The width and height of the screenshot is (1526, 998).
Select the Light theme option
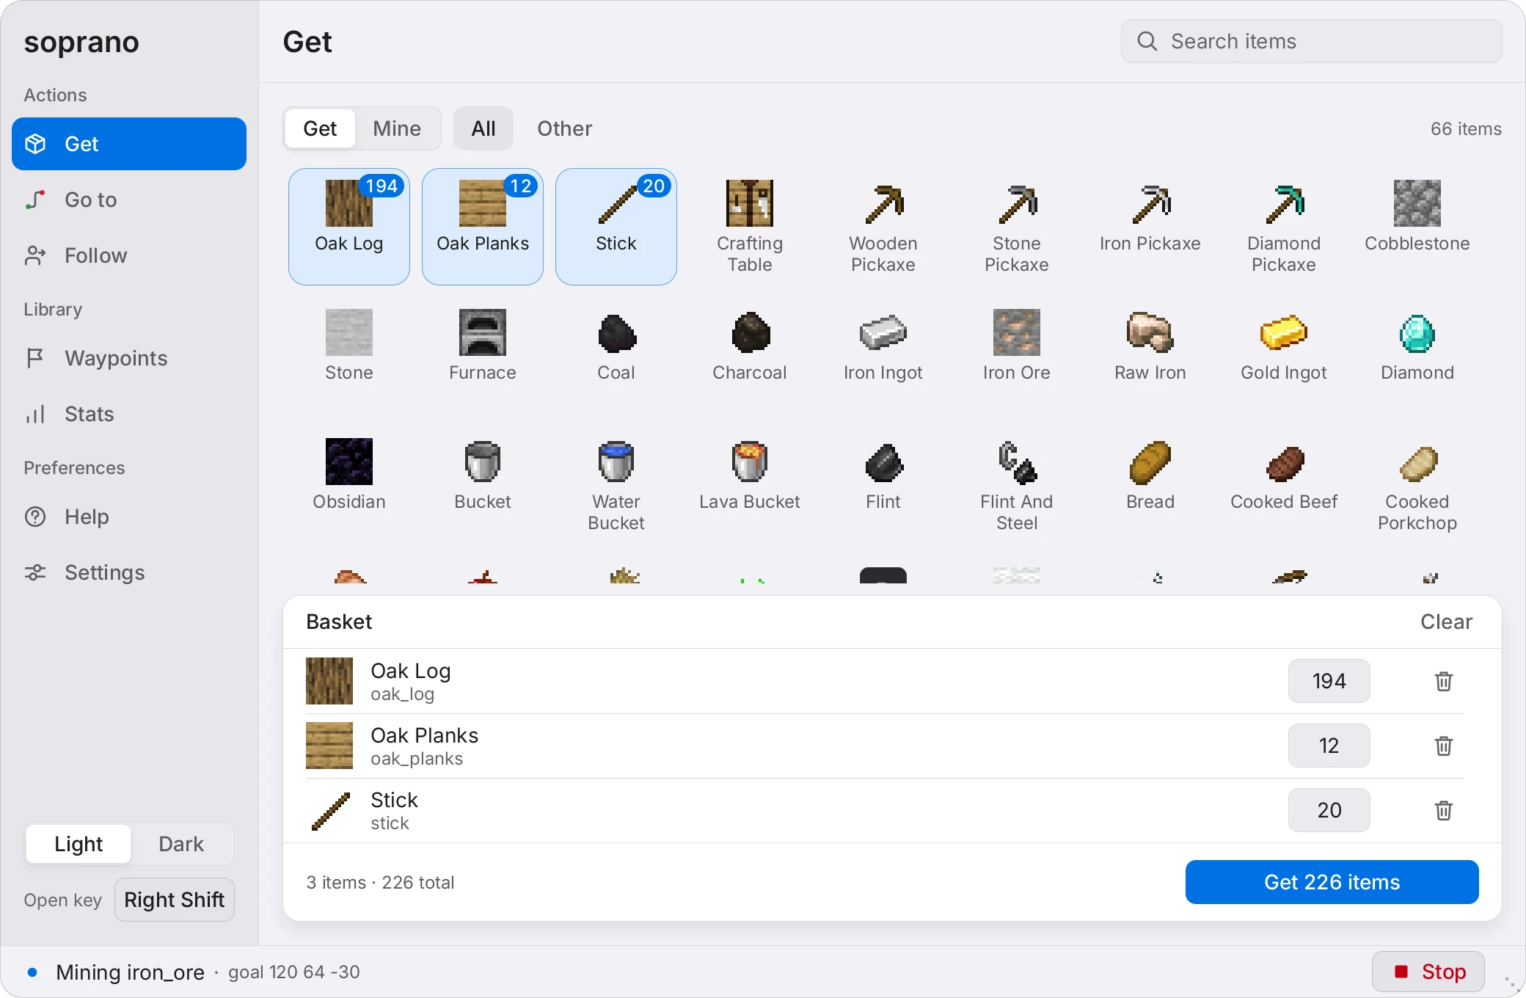click(79, 844)
